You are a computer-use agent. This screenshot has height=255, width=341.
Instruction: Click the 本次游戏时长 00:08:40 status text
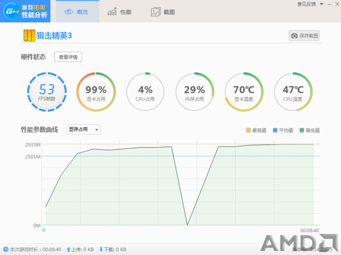(35, 249)
